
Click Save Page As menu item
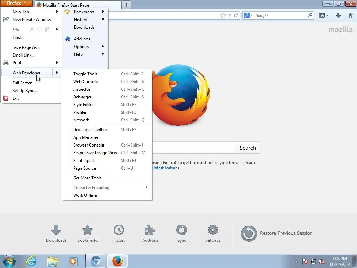point(31,47)
